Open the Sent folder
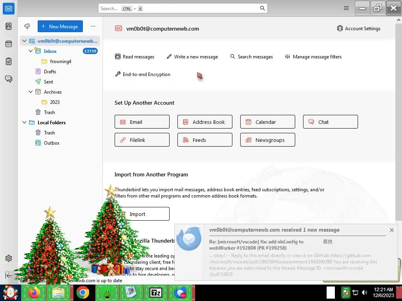402x301 pixels. coord(48,82)
